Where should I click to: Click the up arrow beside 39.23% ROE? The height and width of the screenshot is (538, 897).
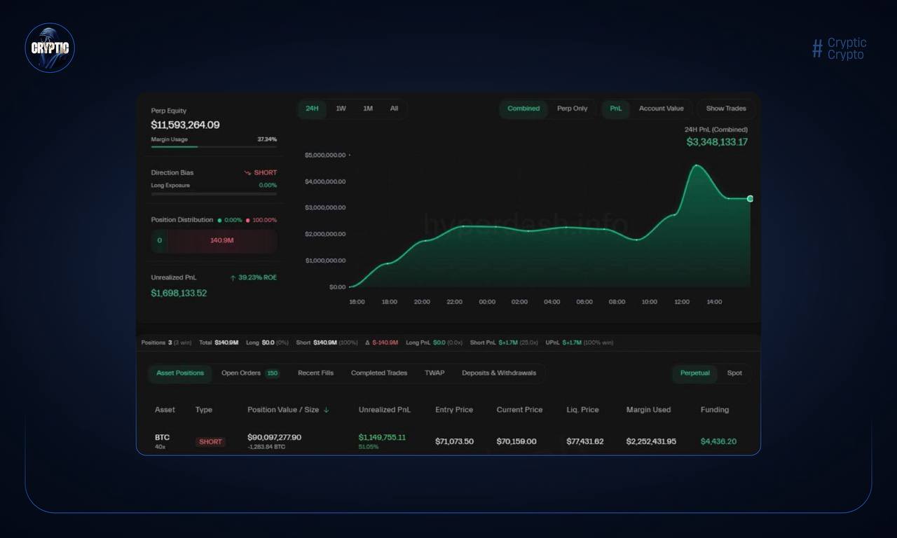(x=233, y=278)
